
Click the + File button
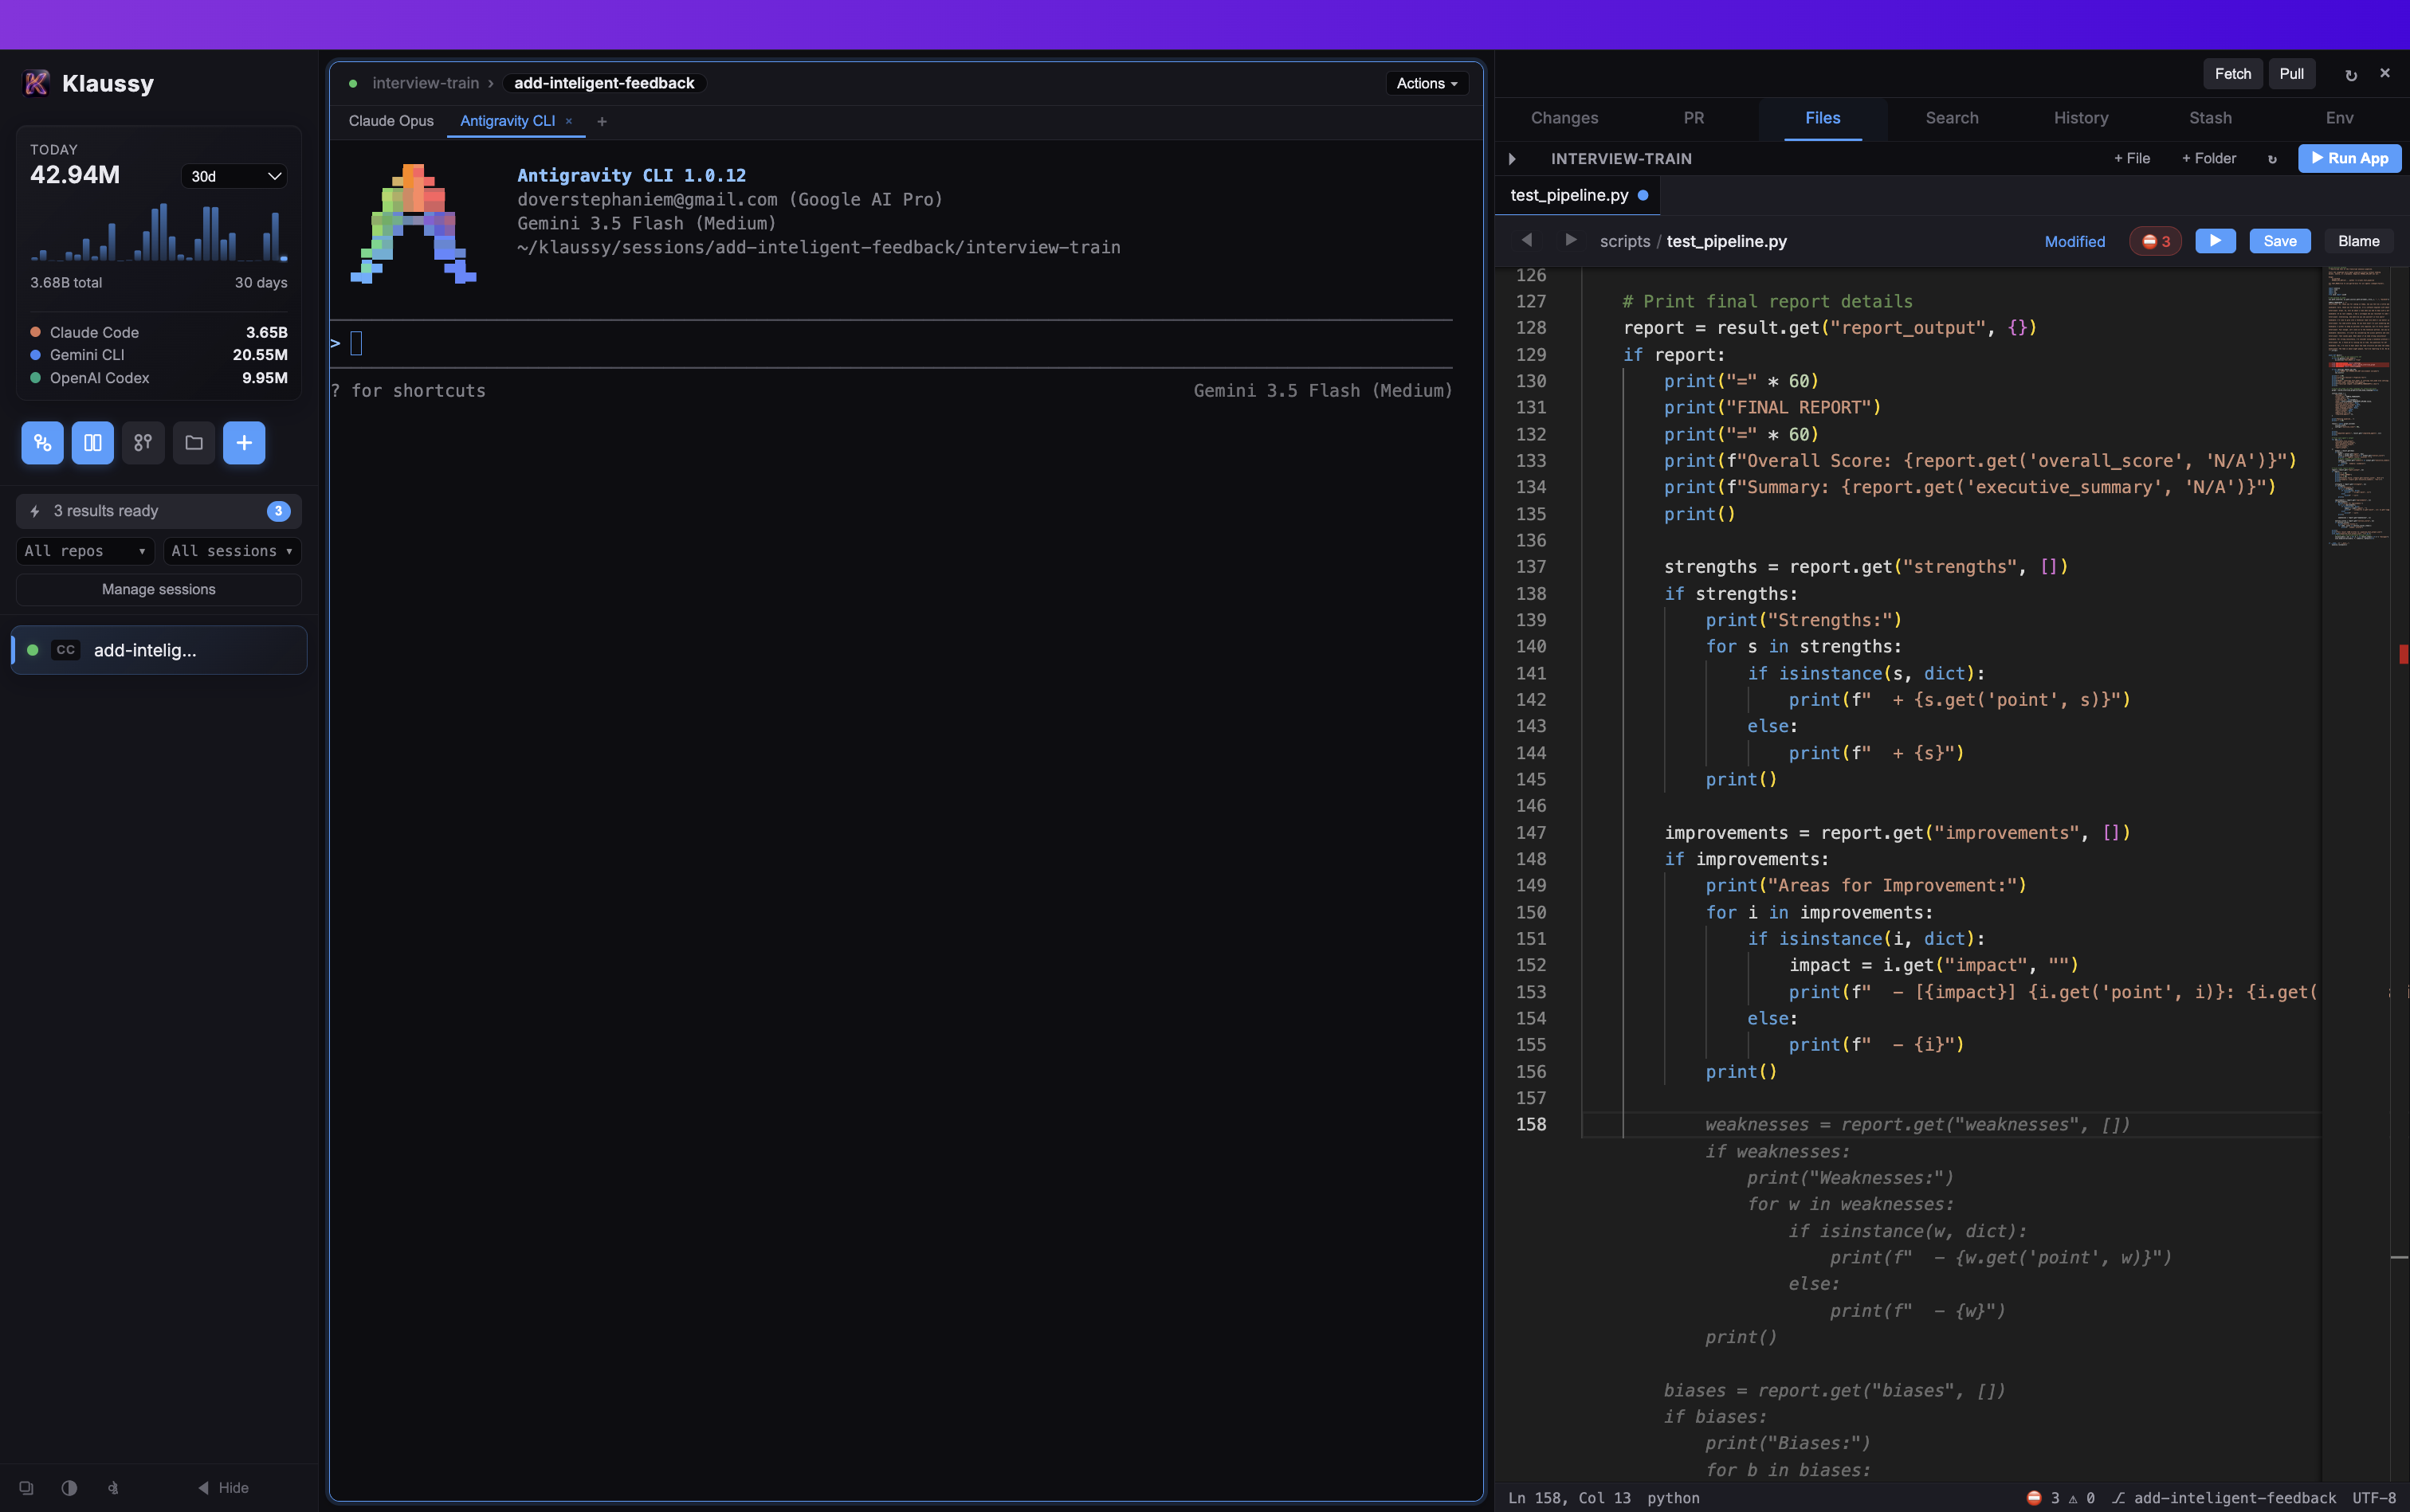[2132, 158]
